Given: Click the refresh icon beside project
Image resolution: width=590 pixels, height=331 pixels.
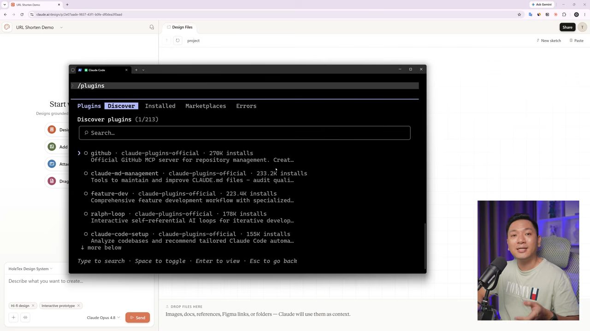Looking at the screenshot, I should coord(177,40).
